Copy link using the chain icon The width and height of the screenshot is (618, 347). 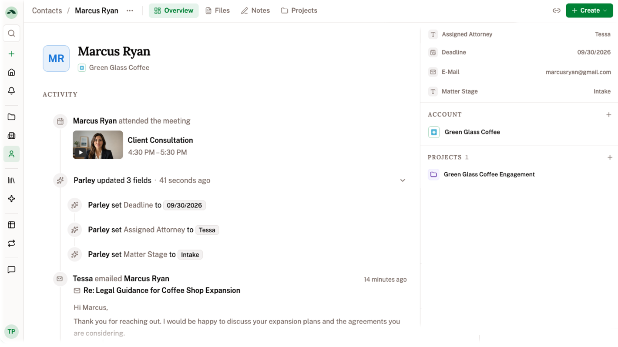click(556, 10)
